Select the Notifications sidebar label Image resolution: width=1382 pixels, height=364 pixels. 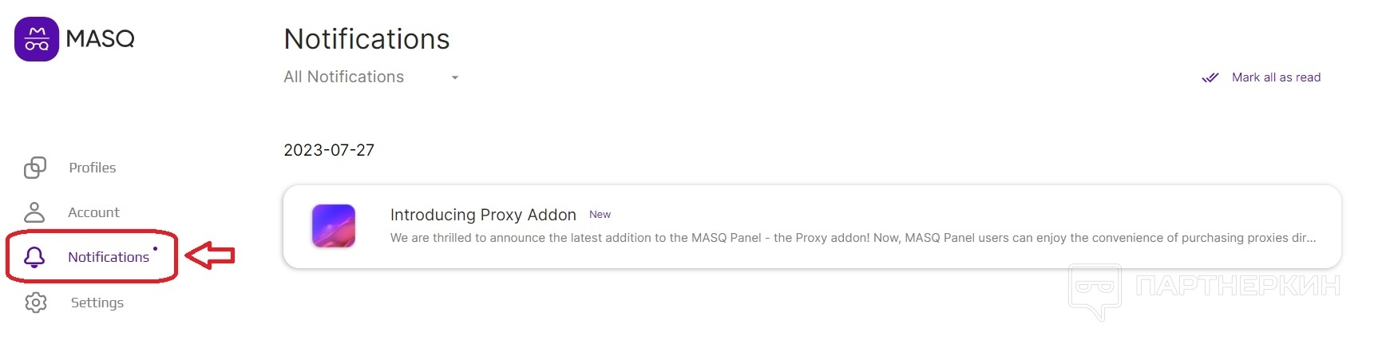(109, 257)
